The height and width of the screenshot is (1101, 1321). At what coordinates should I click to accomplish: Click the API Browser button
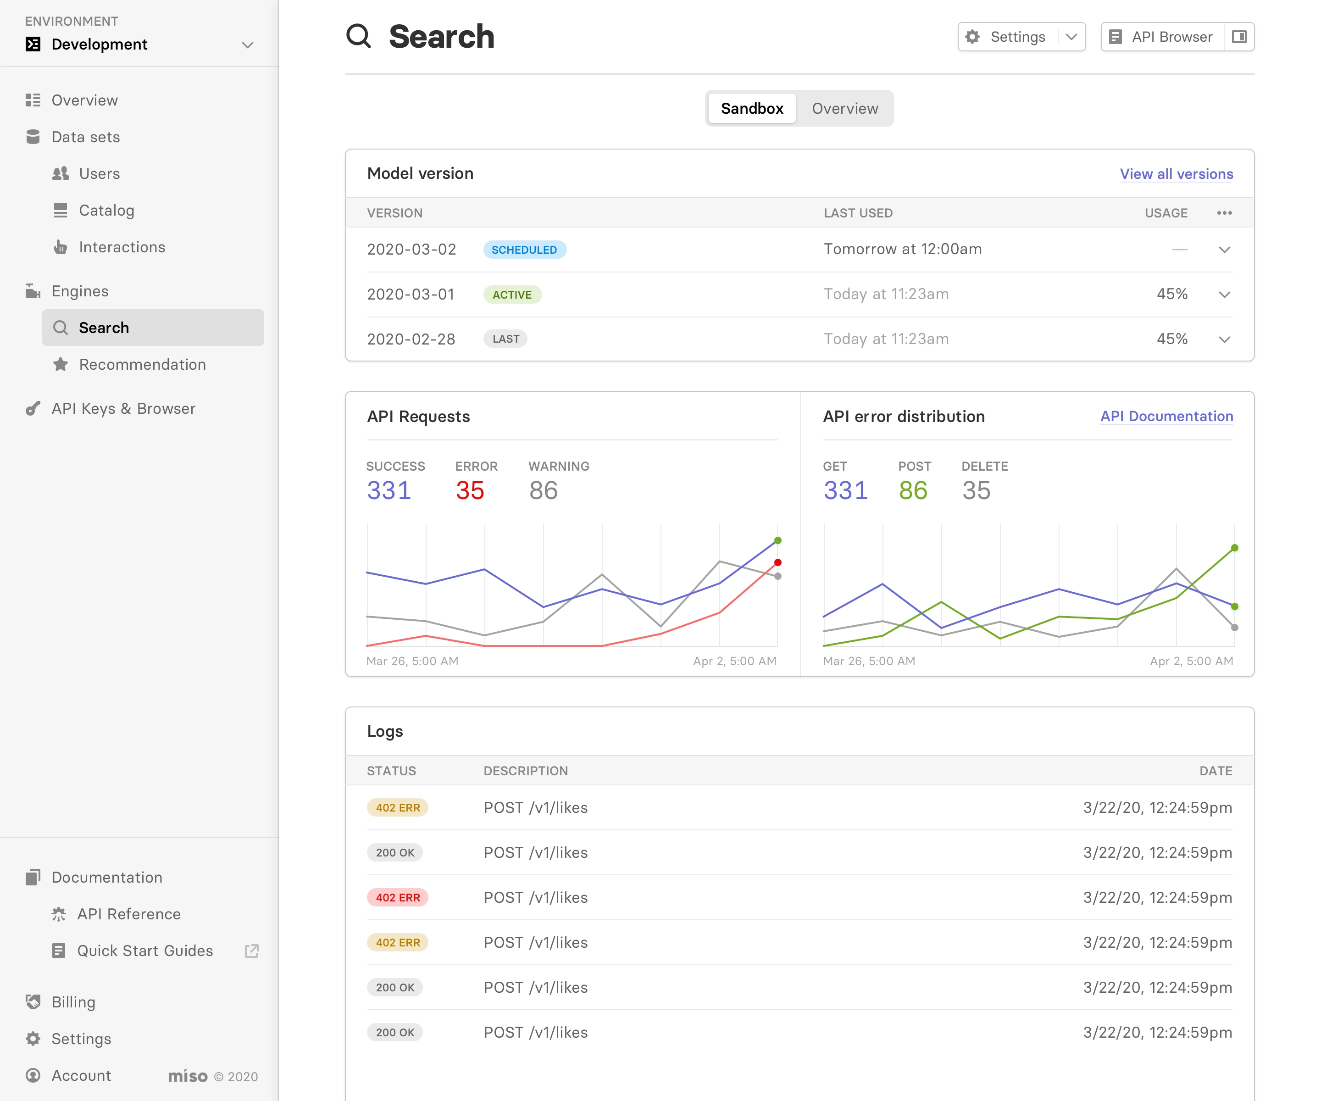point(1162,37)
